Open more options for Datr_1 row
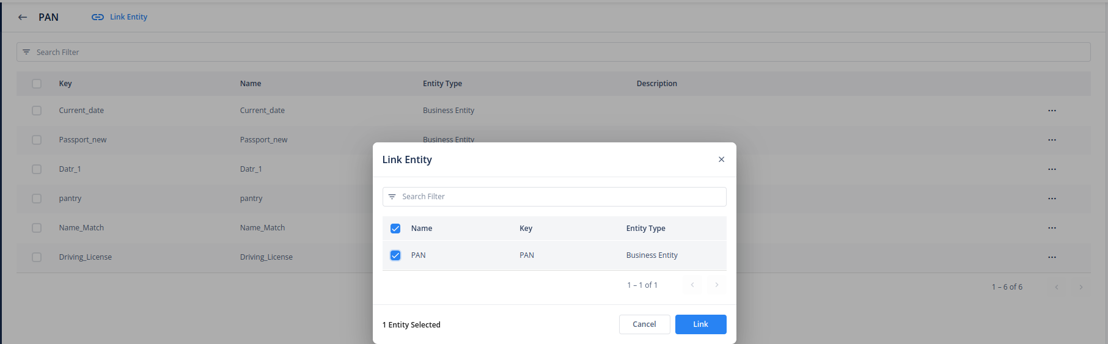The height and width of the screenshot is (344, 1108). pos(1051,169)
